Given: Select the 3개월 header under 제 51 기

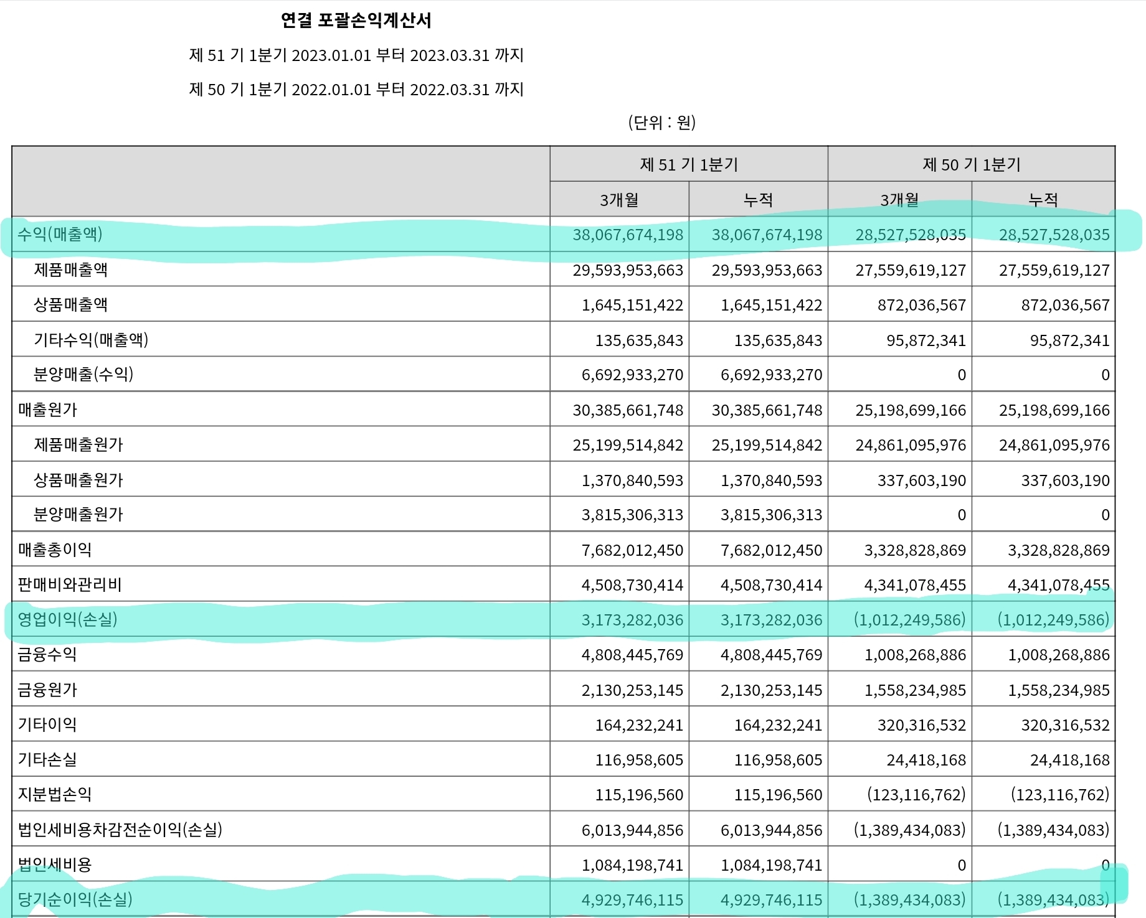Looking at the screenshot, I should [619, 200].
